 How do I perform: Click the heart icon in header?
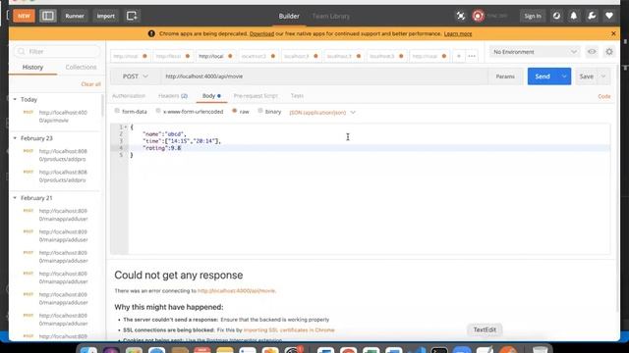(x=609, y=16)
